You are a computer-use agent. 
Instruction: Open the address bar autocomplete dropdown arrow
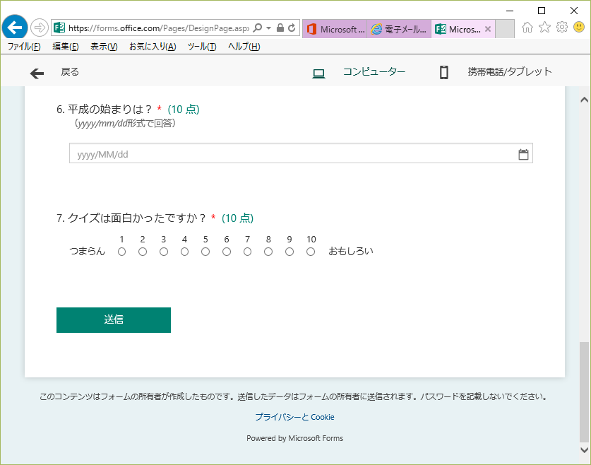(268, 28)
